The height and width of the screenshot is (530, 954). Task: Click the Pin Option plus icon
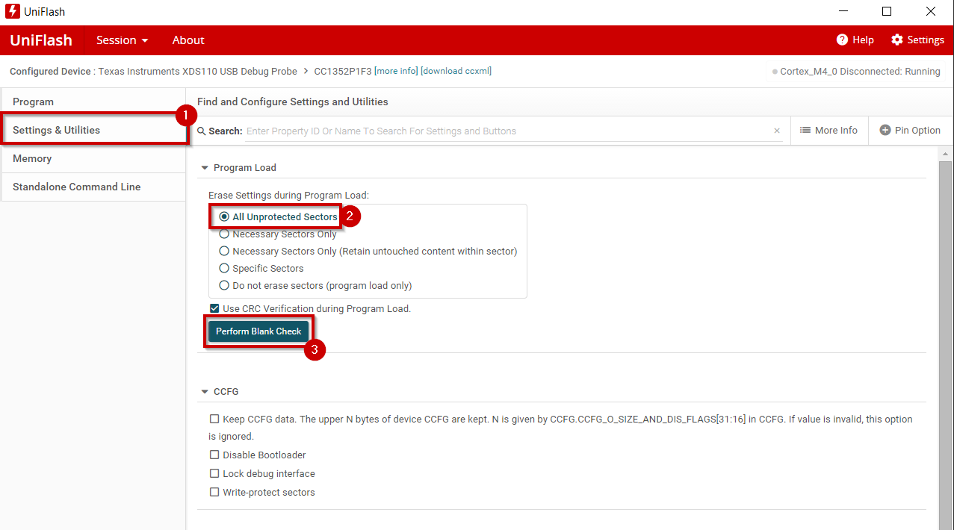(885, 131)
